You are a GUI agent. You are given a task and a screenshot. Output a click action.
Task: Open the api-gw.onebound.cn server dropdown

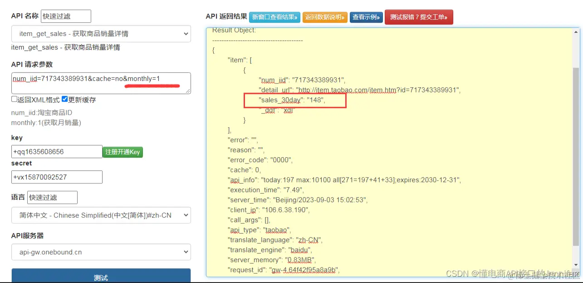pos(101,252)
